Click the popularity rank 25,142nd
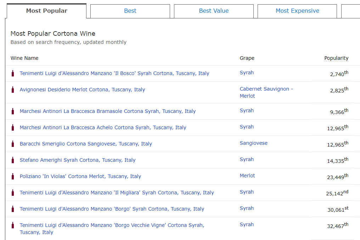Screen dimensions: 360x240 pyautogui.click(x=337, y=193)
